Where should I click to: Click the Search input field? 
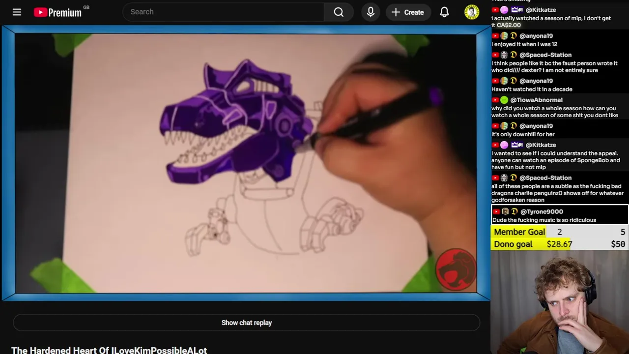pyautogui.click(x=224, y=12)
